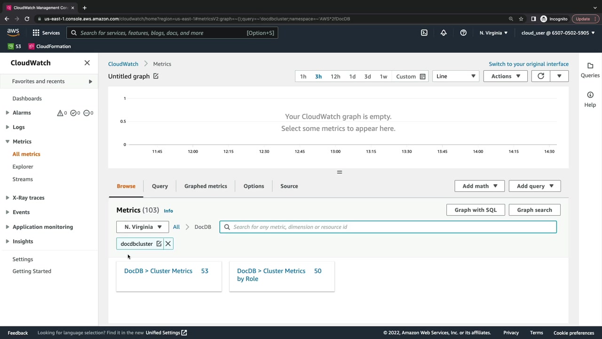The height and width of the screenshot is (339, 602).
Task: Edit the Untitled graph name icon
Action: click(156, 76)
